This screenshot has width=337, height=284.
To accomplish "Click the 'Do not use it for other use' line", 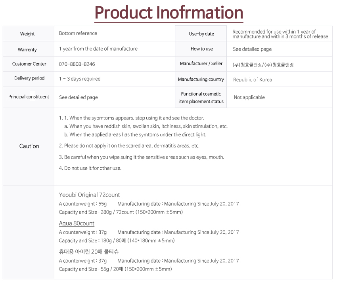I will point(92,169).
